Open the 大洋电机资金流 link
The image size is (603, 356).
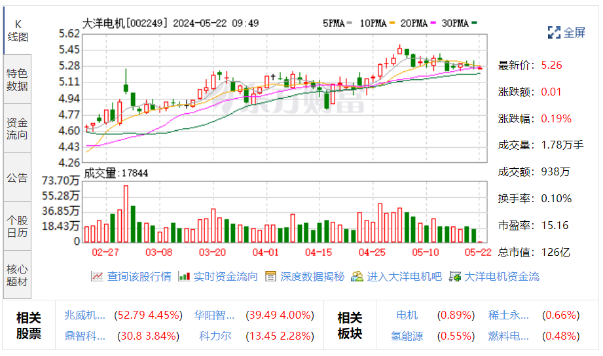502,276
